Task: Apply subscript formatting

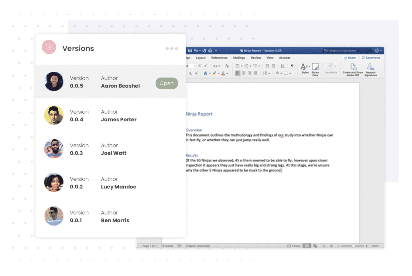Action: tap(191, 73)
